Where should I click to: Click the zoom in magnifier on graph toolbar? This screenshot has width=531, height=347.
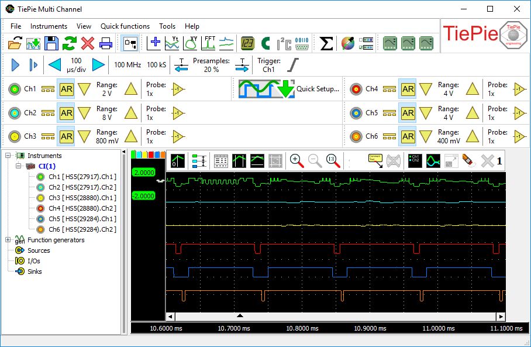[296, 161]
